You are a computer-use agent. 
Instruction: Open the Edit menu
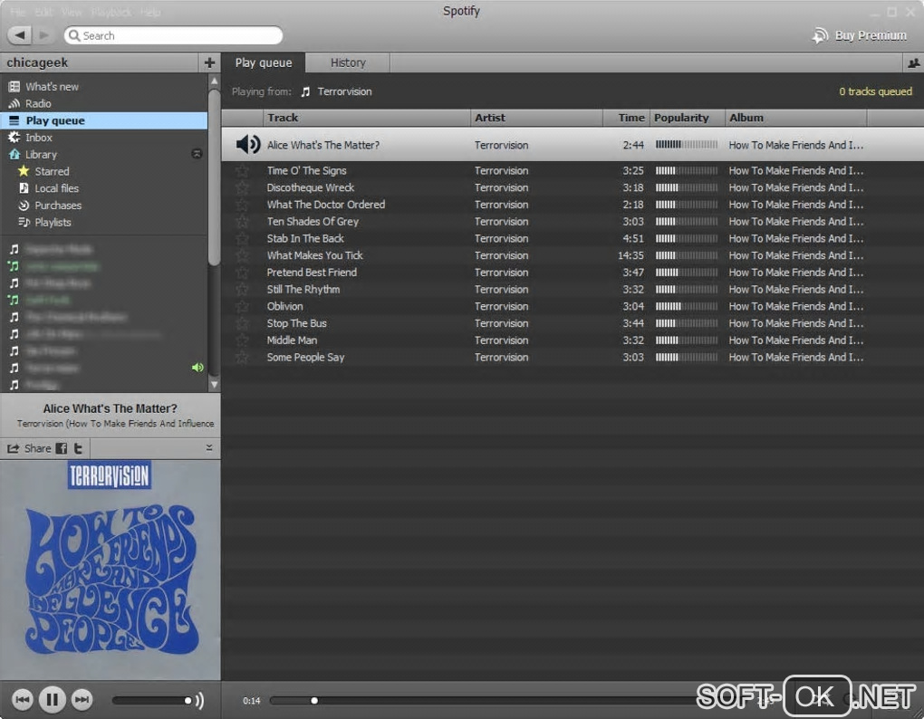point(43,12)
